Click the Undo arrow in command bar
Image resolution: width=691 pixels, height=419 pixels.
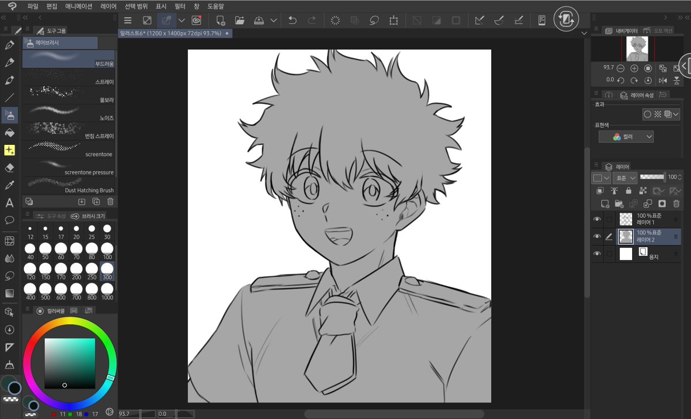coord(293,20)
